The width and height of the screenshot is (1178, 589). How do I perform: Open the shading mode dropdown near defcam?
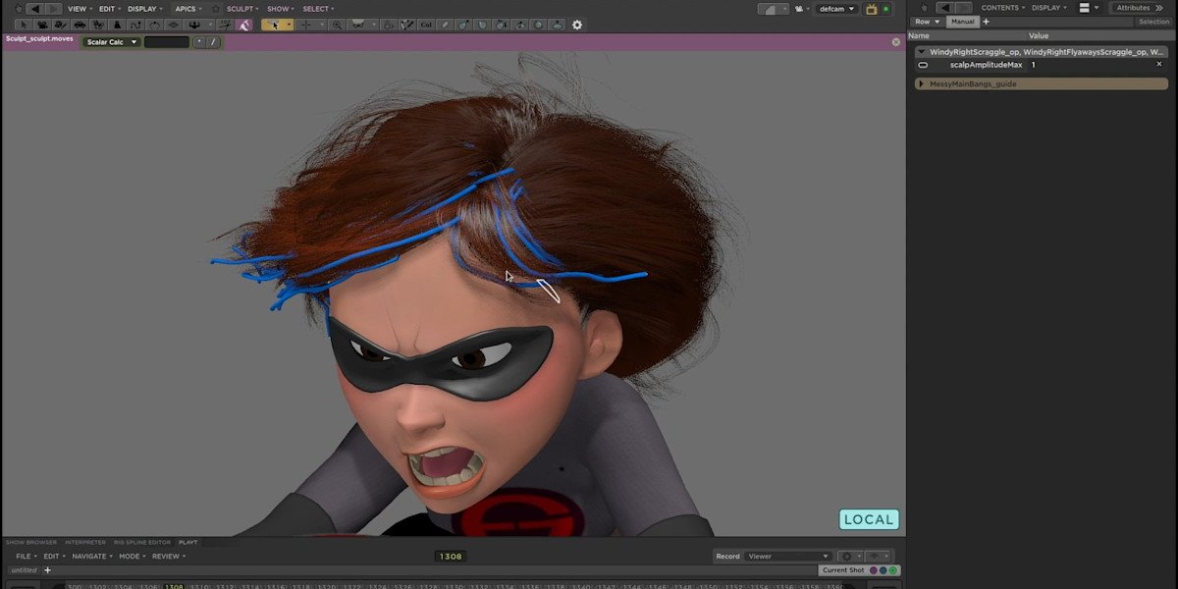(x=774, y=9)
